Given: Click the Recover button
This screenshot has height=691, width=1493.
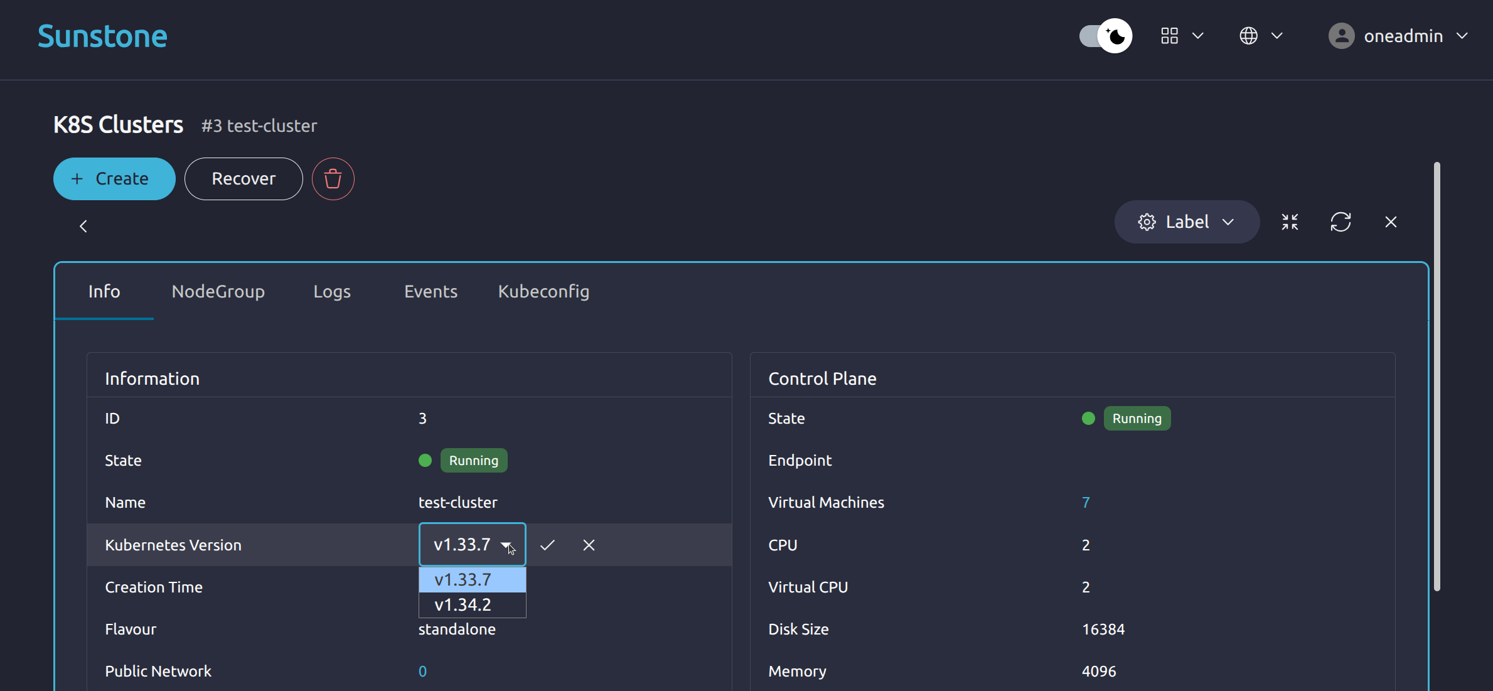Looking at the screenshot, I should click(x=243, y=179).
